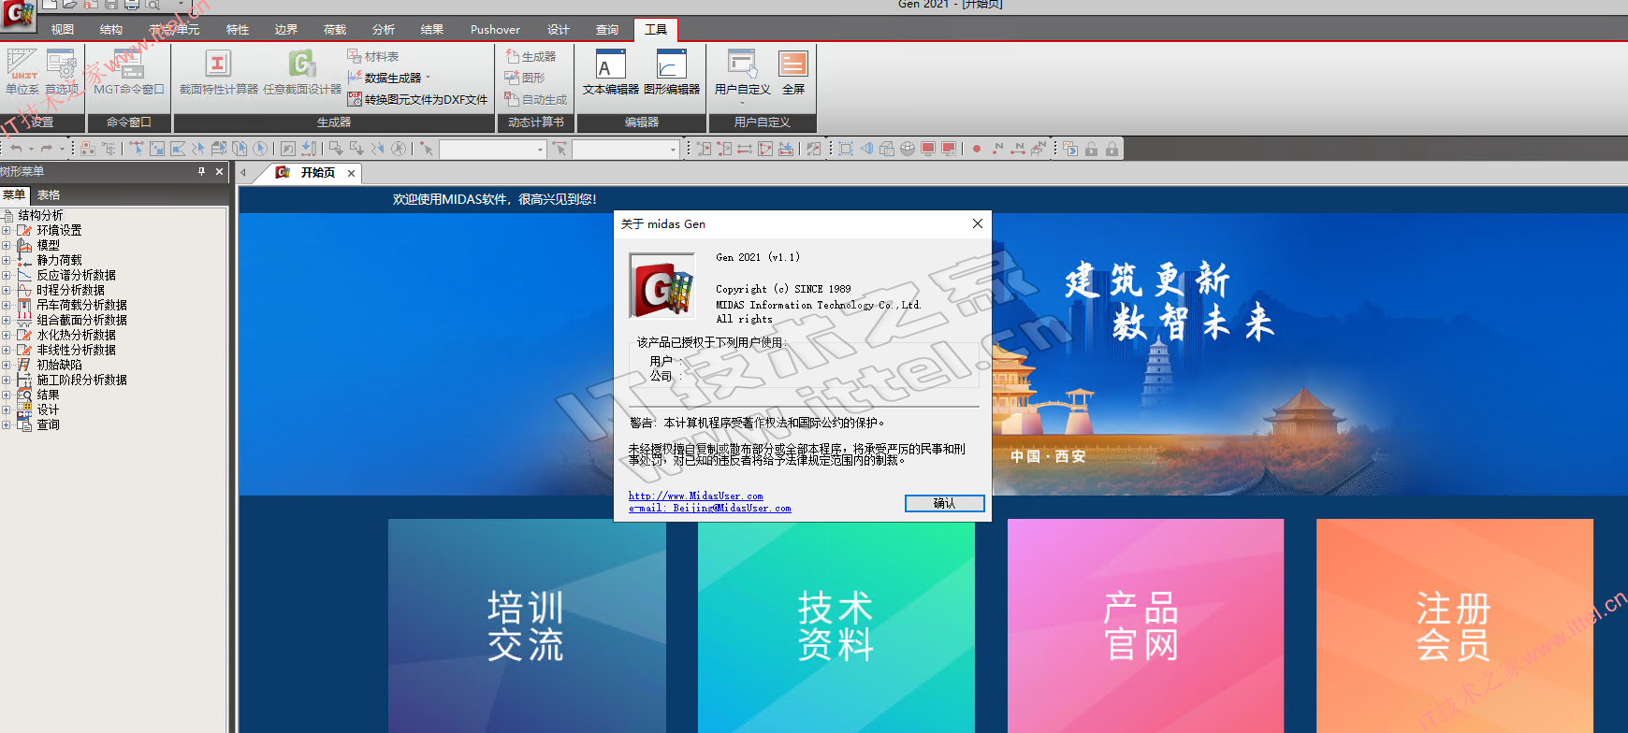Viewport: 1628px width, 733px height.
Task: Click the redo arrow in toolbar
Action: 47,149
